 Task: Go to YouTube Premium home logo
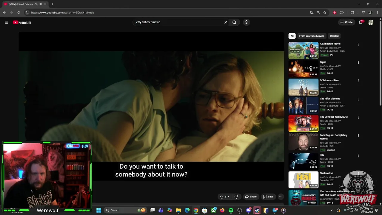click(x=22, y=22)
